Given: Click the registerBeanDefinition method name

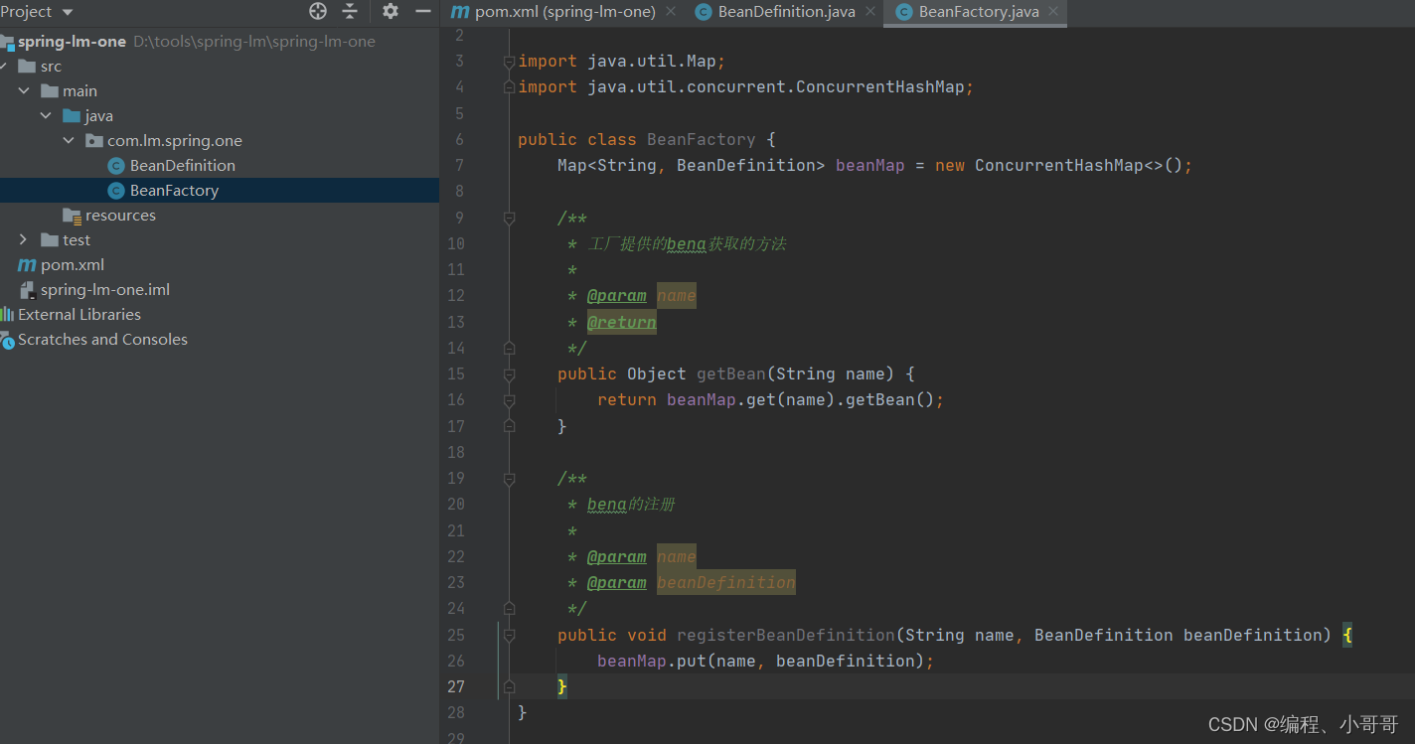Looking at the screenshot, I should [x=786, y=635].
